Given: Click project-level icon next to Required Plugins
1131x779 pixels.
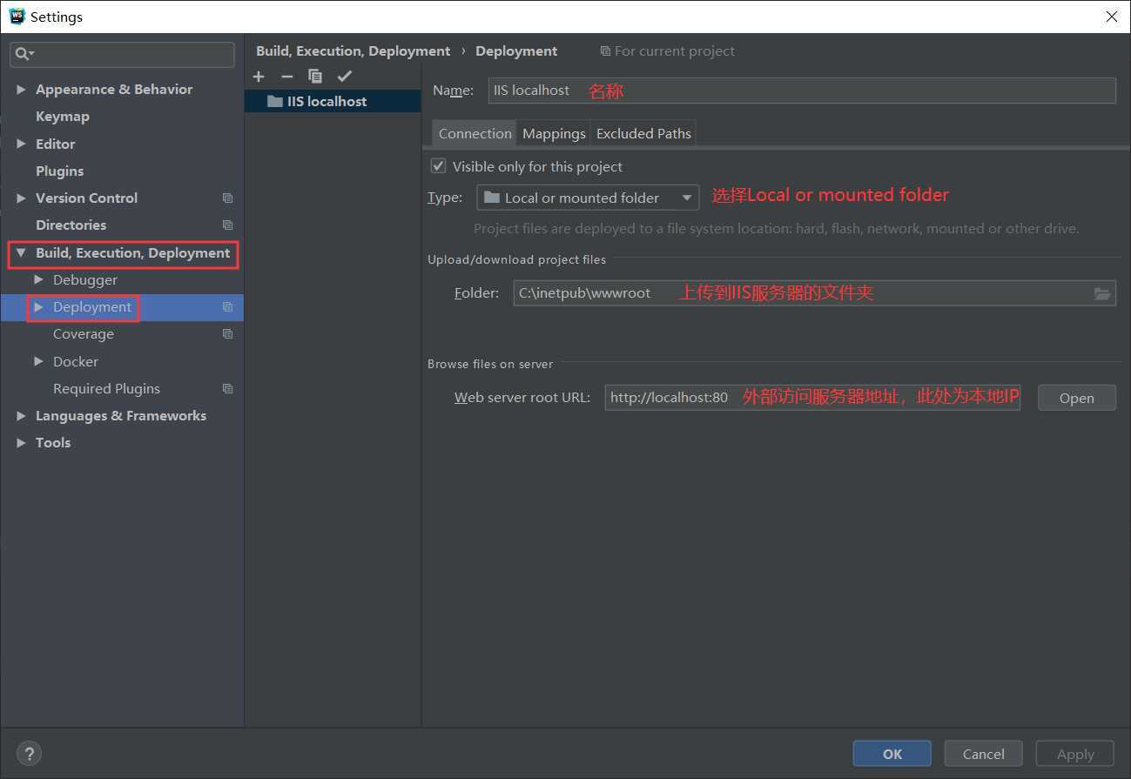Looking at the screenshot, I should click(x=227, y=389).
